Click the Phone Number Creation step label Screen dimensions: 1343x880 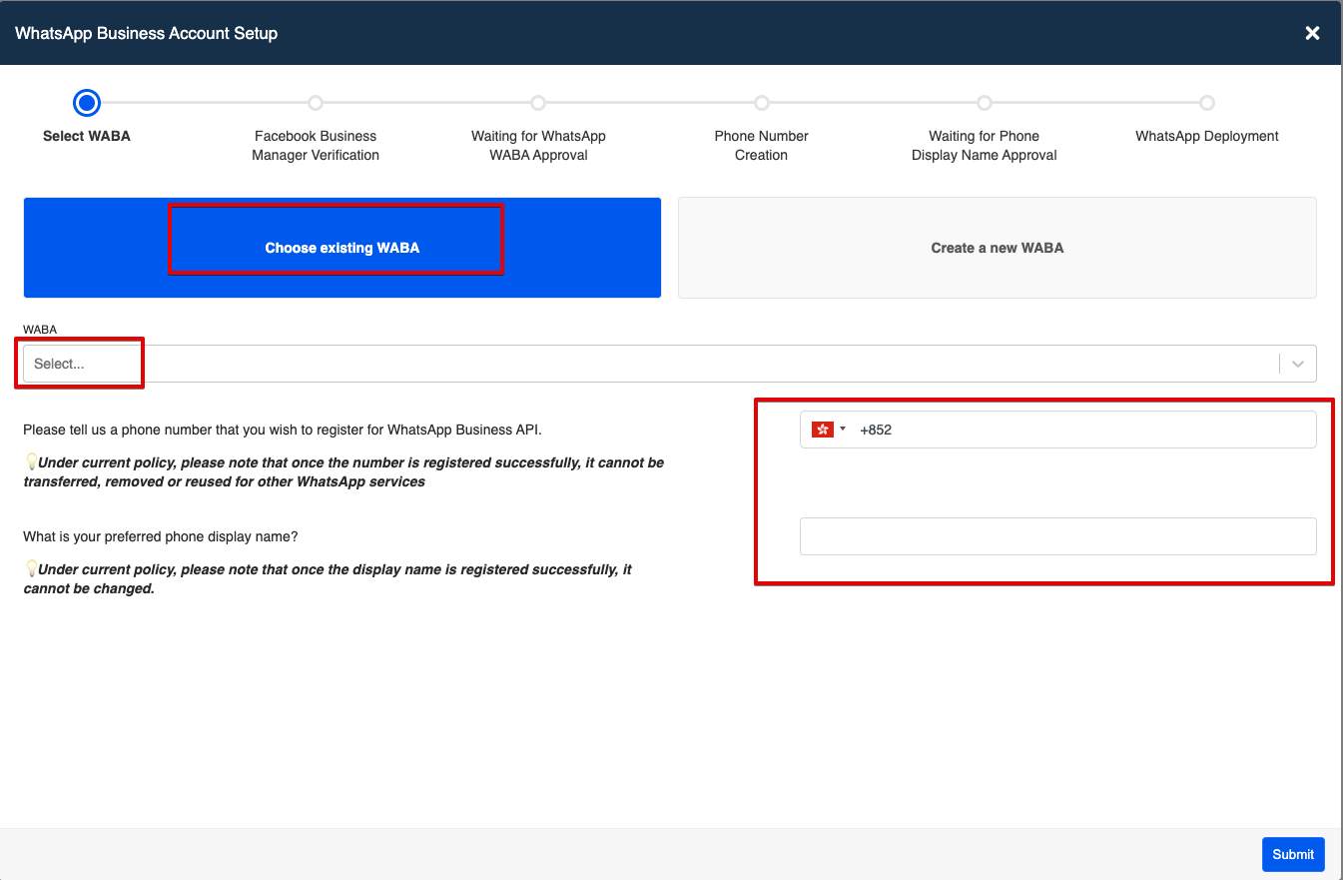(762, 146)
